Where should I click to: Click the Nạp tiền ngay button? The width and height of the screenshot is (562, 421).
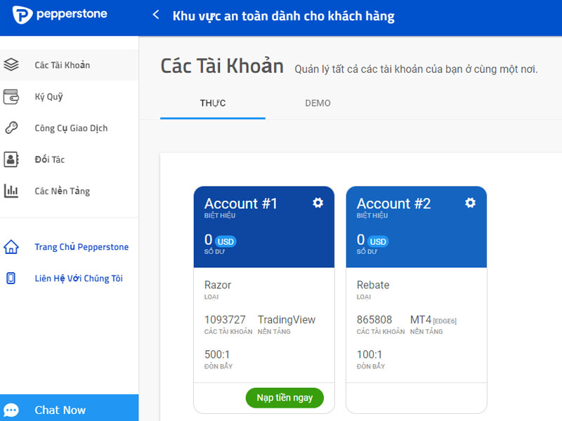click(285, 398)
